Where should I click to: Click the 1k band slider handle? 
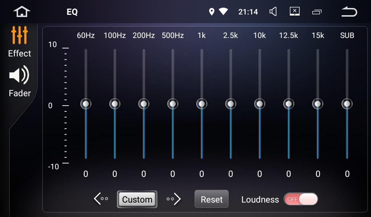[202, 104]
